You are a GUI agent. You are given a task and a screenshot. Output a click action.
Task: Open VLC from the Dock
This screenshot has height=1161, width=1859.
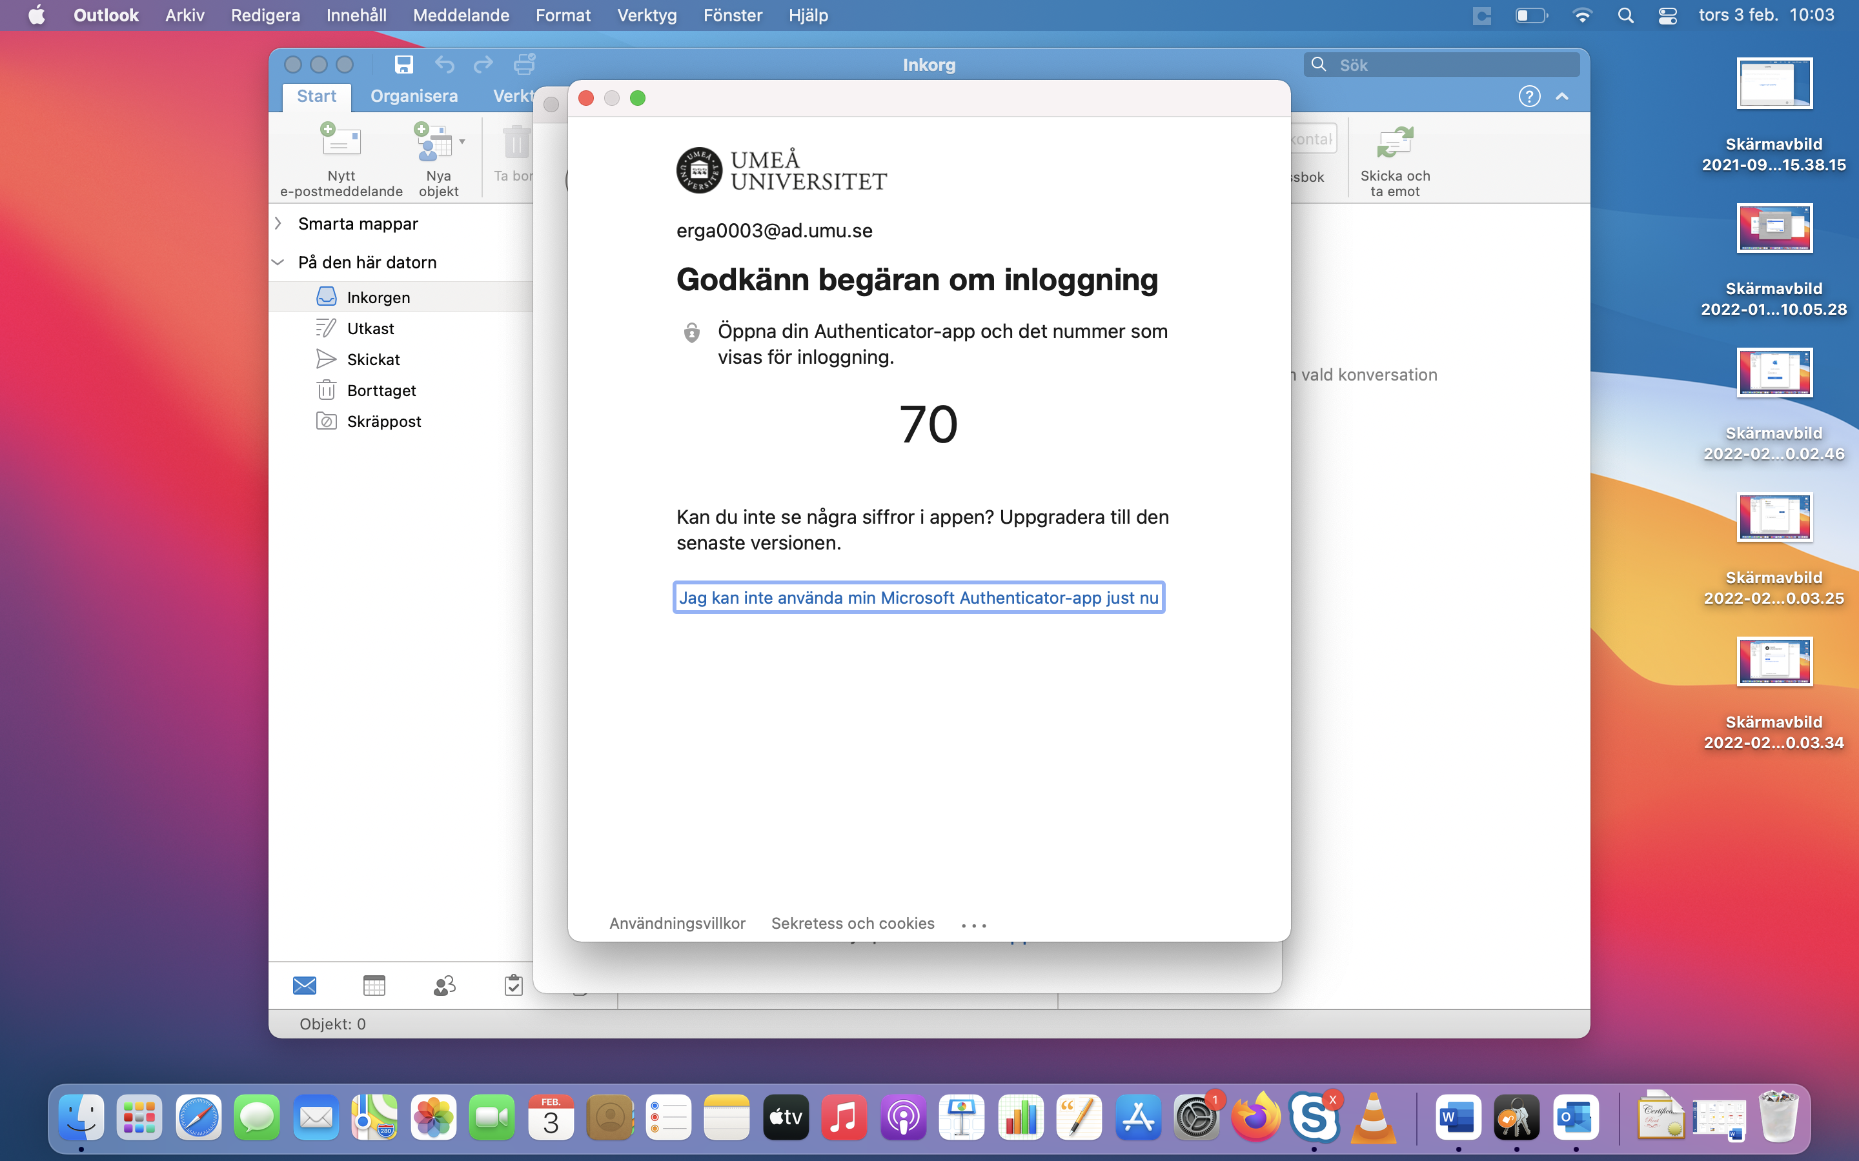click(1373, 1117)
